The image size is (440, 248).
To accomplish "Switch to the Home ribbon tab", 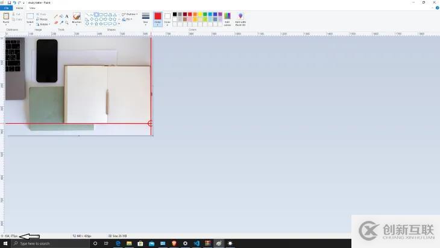I will [x=19, y=8].
